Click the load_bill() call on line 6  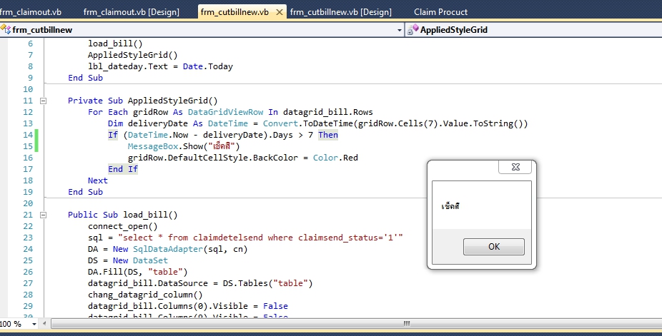[x=115, y=44]
